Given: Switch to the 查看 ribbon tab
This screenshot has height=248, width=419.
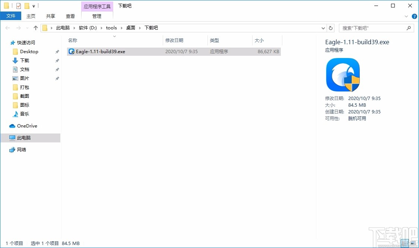Looking at the screenshot, I should (70, 16).
